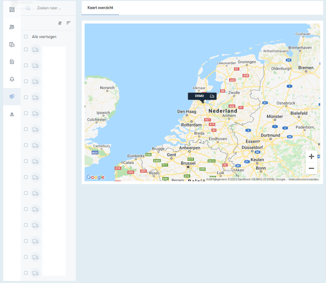This screenshot has width=326, height=283.
Task: Click the 'Zoeken naar' search field
Action: pyautogui.click(x=51, y=9)
